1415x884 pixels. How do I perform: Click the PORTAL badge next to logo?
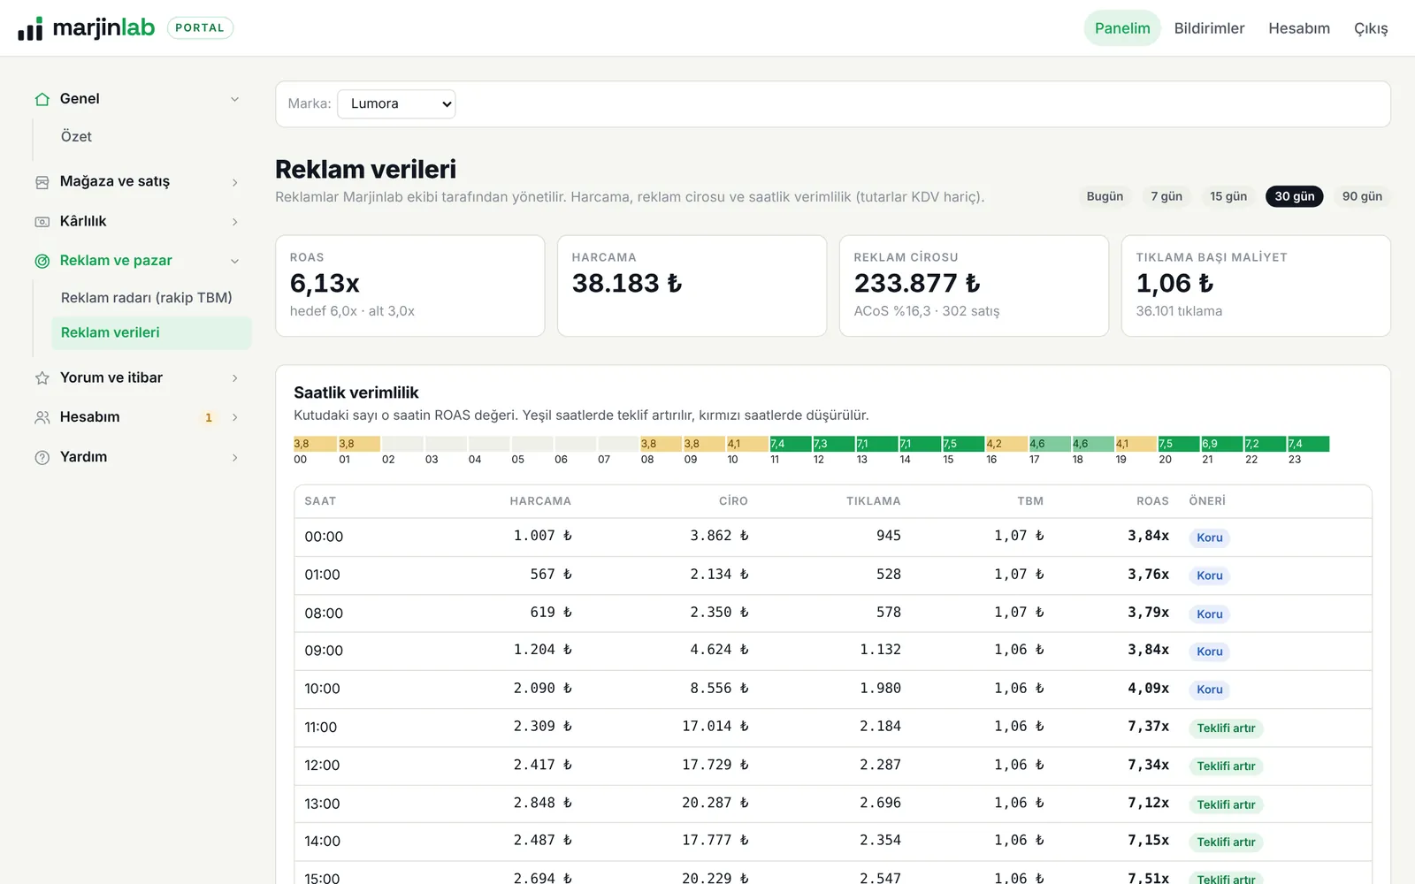[200, 28]
